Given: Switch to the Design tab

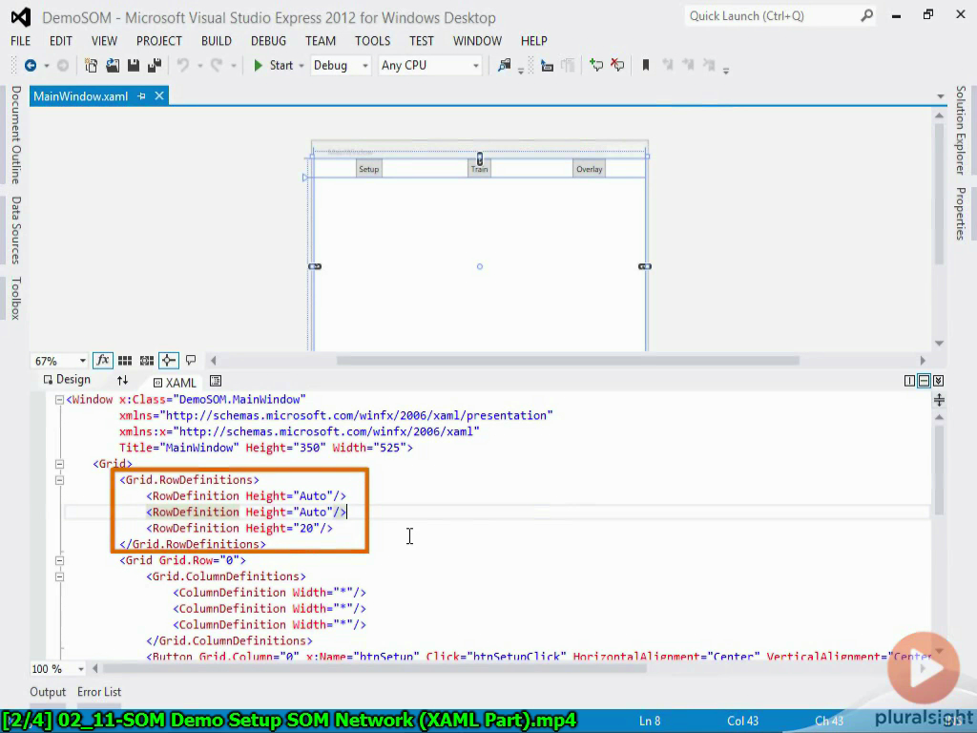Looking at the screenshot, I should pyautogui.click(x=67, y=380).
